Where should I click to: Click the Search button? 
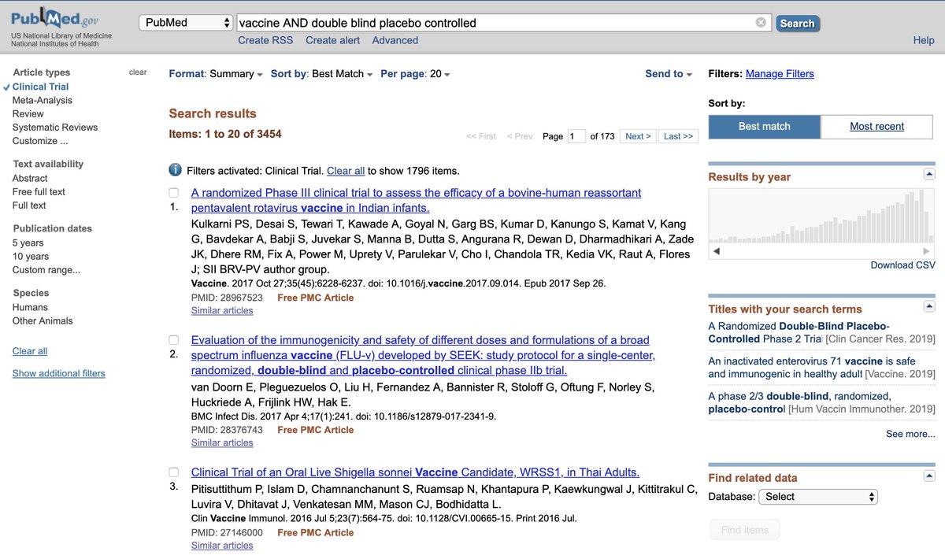pyautogui.click(x=797, y=24)
